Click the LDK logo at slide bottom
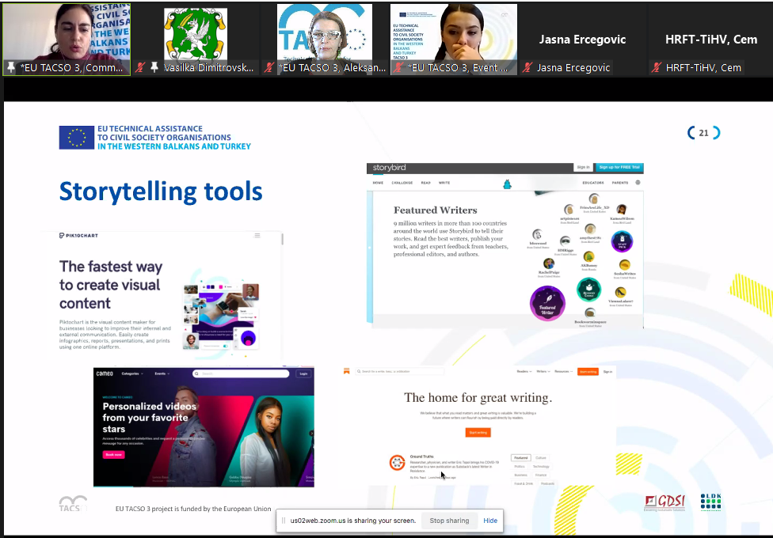Viewport: 773px width, 538px height. point(711,502)
